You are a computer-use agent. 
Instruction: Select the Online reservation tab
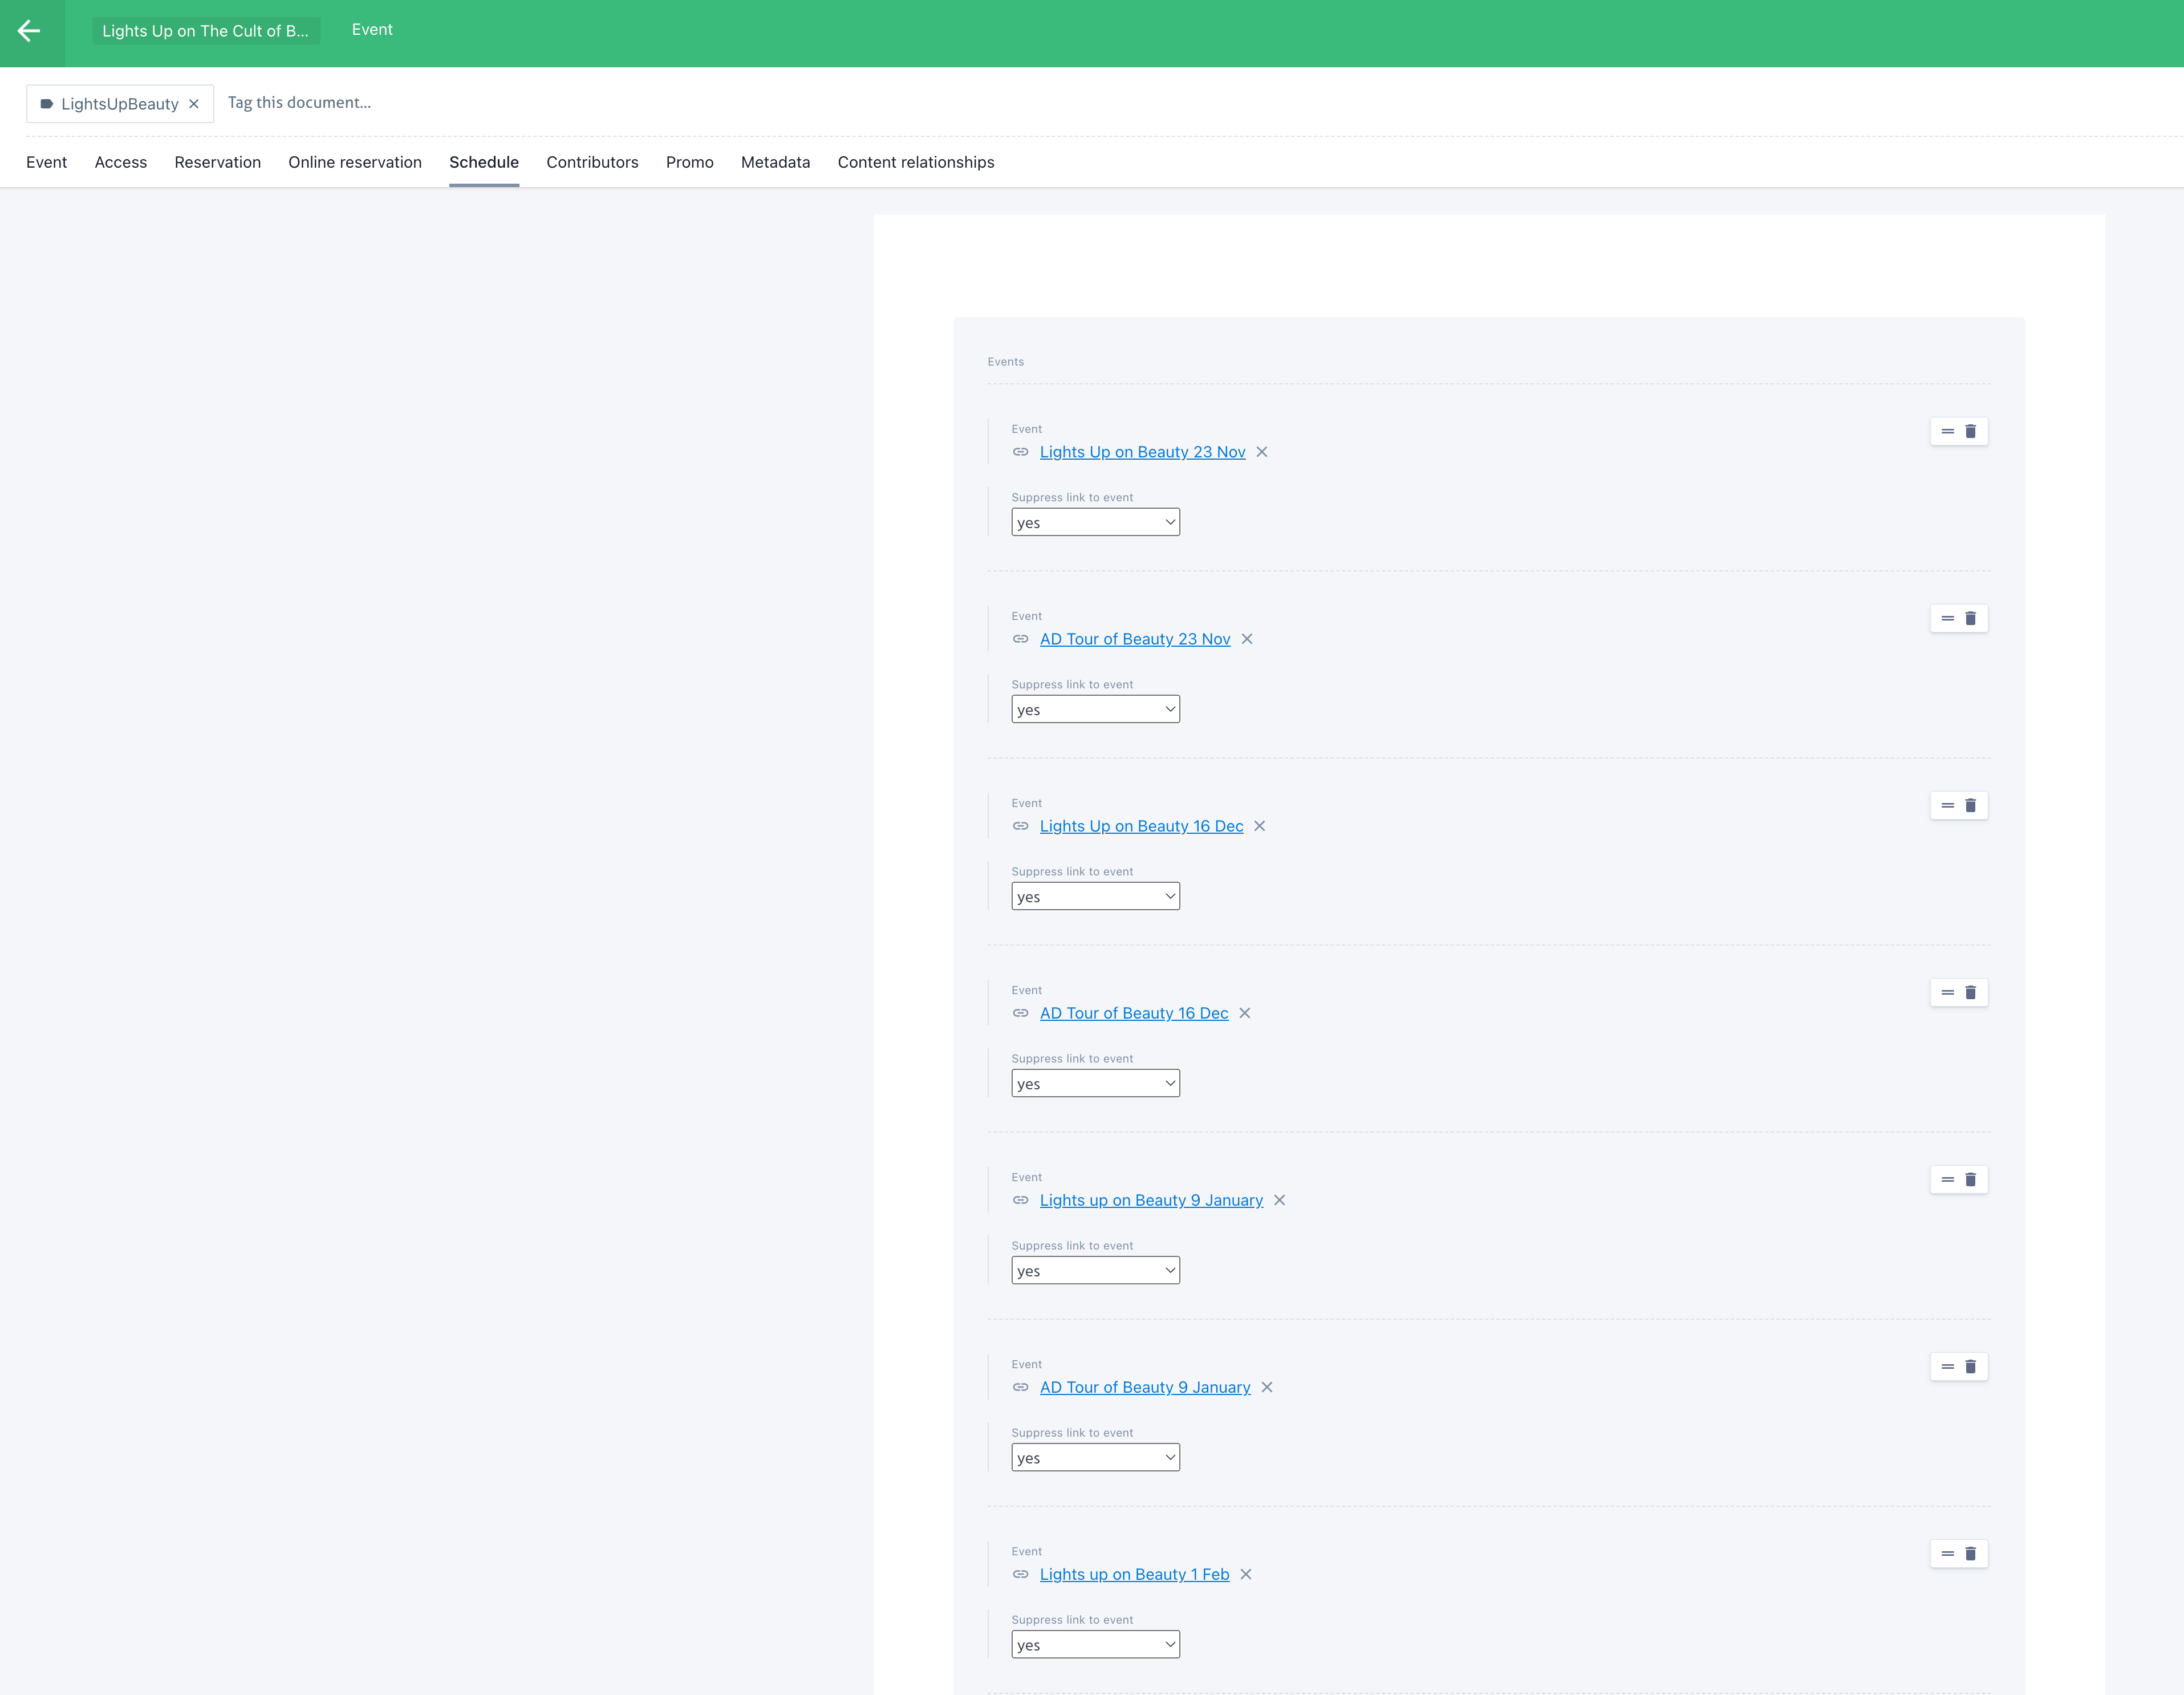coord(355,162)
